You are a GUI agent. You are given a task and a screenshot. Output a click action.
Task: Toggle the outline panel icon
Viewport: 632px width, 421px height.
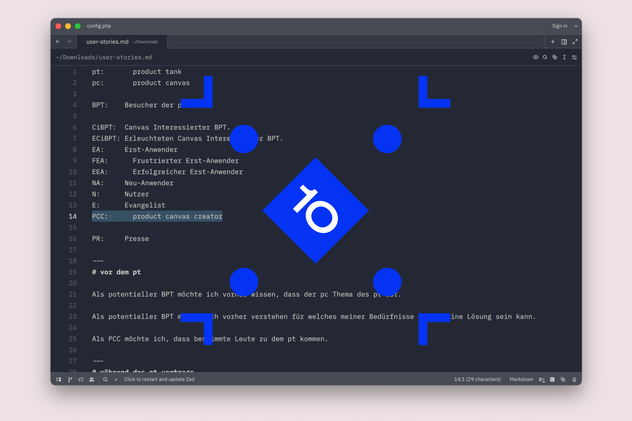click(x=81, y=380)
